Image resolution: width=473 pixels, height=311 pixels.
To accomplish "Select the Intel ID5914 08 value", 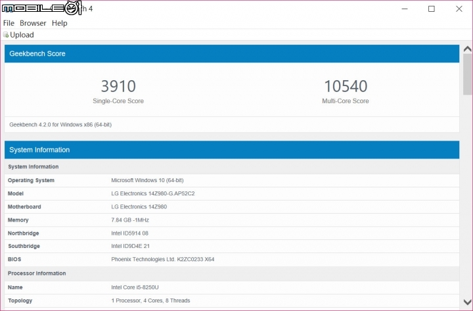I will point(129,233).
